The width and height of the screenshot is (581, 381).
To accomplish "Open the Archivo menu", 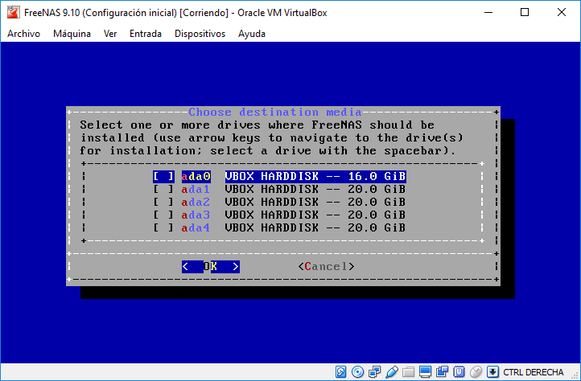I will click(23, 34).
